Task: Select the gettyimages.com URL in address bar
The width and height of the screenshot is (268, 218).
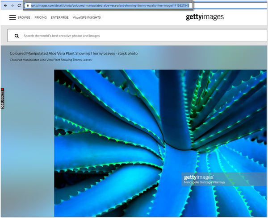Action: (110, 5)
